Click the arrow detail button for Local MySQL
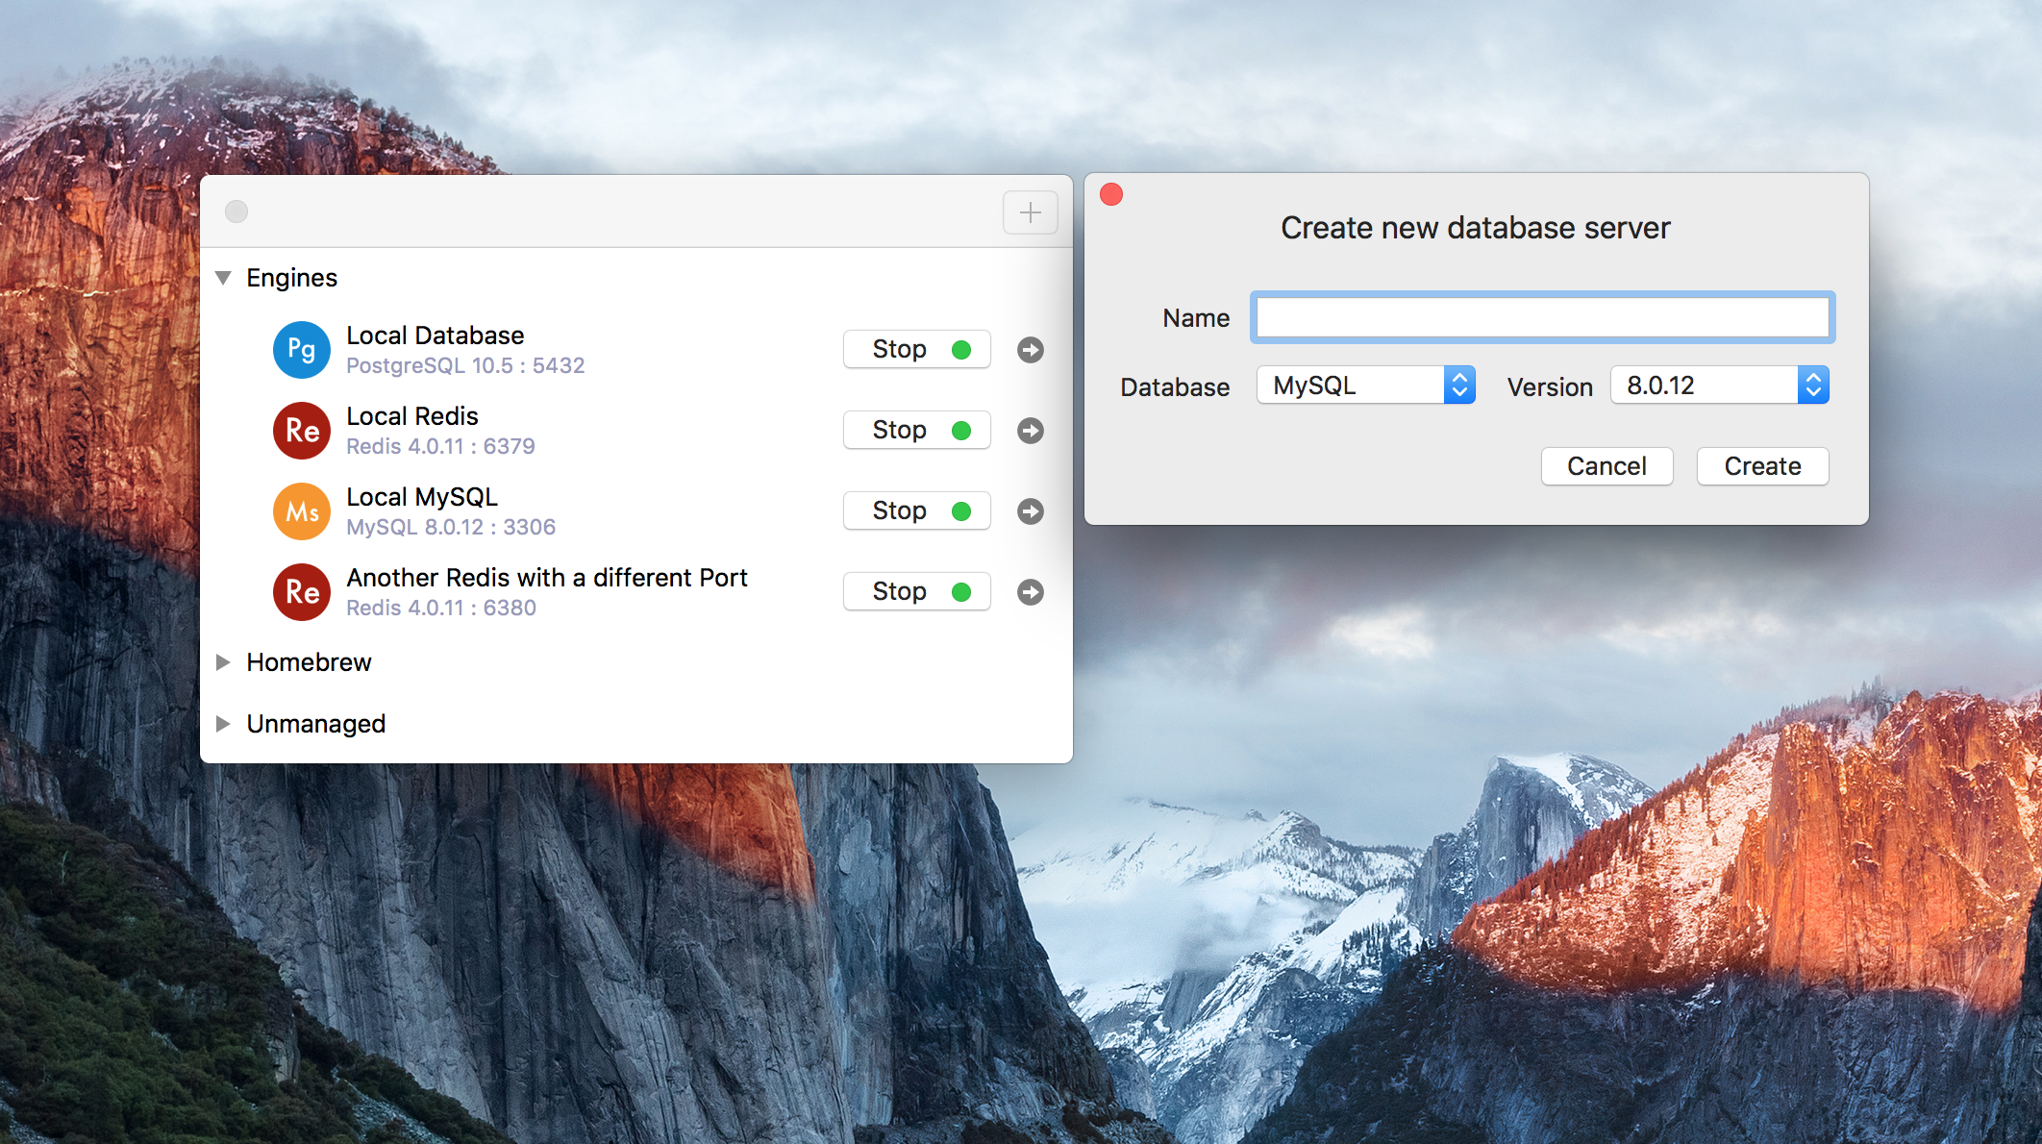Viewport: 2042px width, 1144px height. [1031, 511]
